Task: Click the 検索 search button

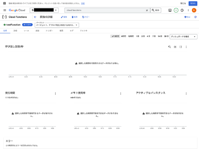Action: point(155,10)
